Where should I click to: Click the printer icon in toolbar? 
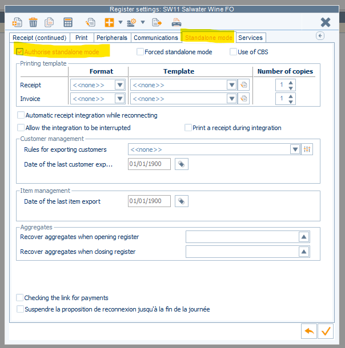tap(176, 22)
